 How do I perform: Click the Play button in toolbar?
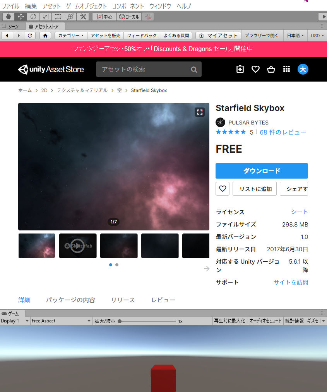323,17
